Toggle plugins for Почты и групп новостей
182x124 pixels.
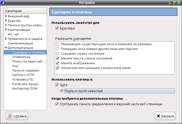pyautogui.click(x=62, y=91)
